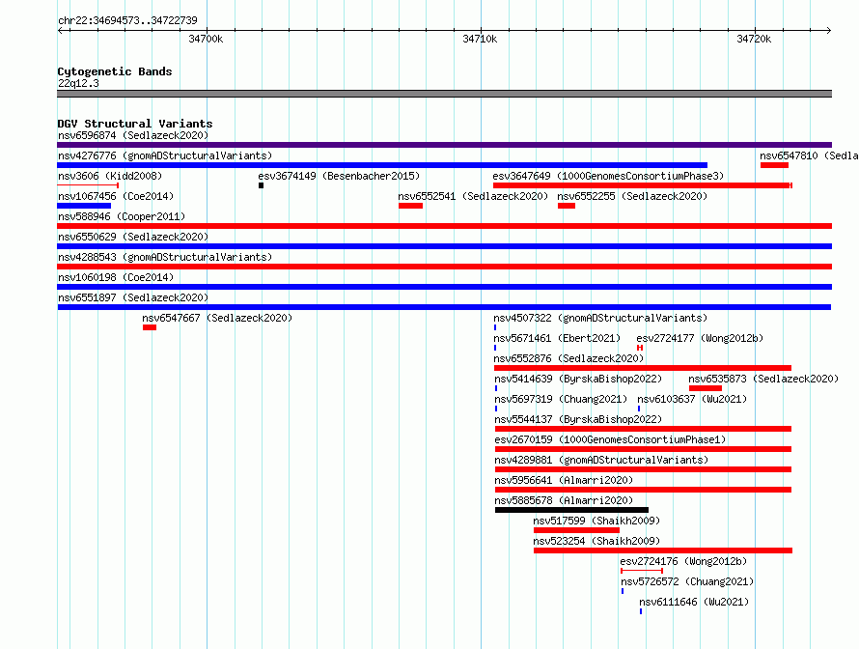The height and width of the screenshot is (649, 859).
Task: Open nsv6535873 (Sedlazeck2020) label
Action: 763,379
